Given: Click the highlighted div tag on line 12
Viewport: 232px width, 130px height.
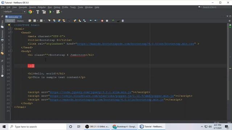Looking at the screenshot, I should click(31, 66).
